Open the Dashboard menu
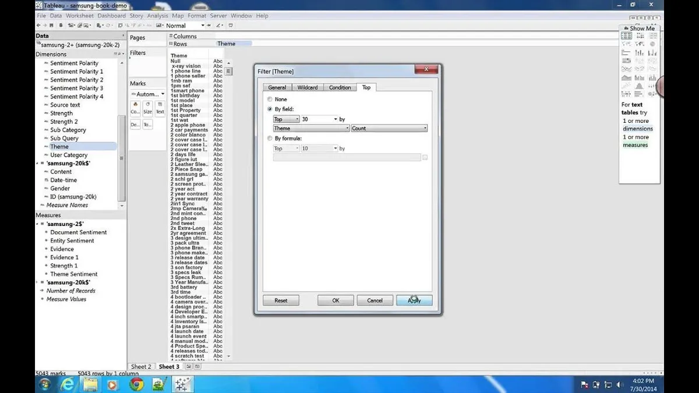The height and width of the screenshot is (393, 699). 111,16
